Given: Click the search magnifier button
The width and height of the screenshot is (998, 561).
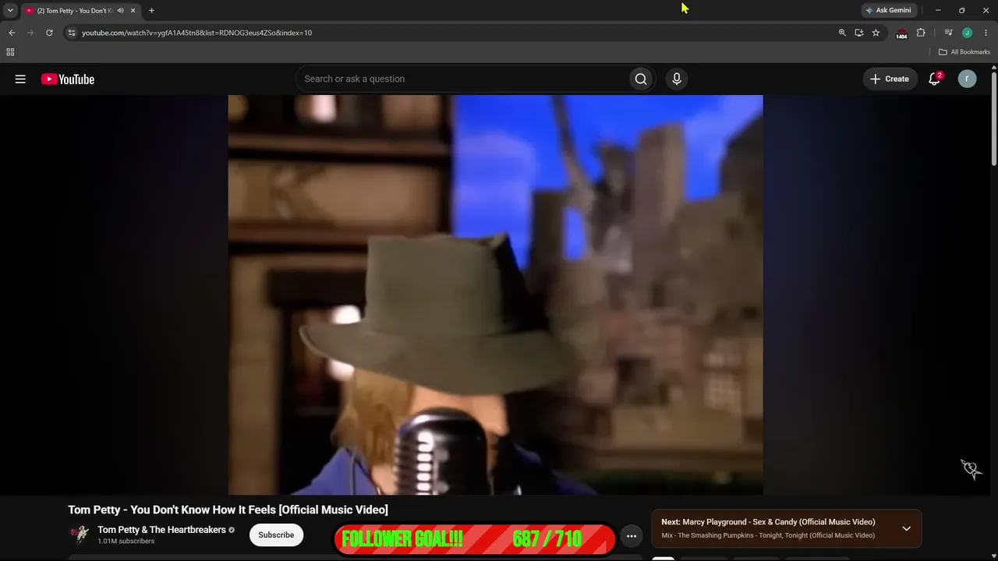Looking at the screenshot, I should pos(641,79).
